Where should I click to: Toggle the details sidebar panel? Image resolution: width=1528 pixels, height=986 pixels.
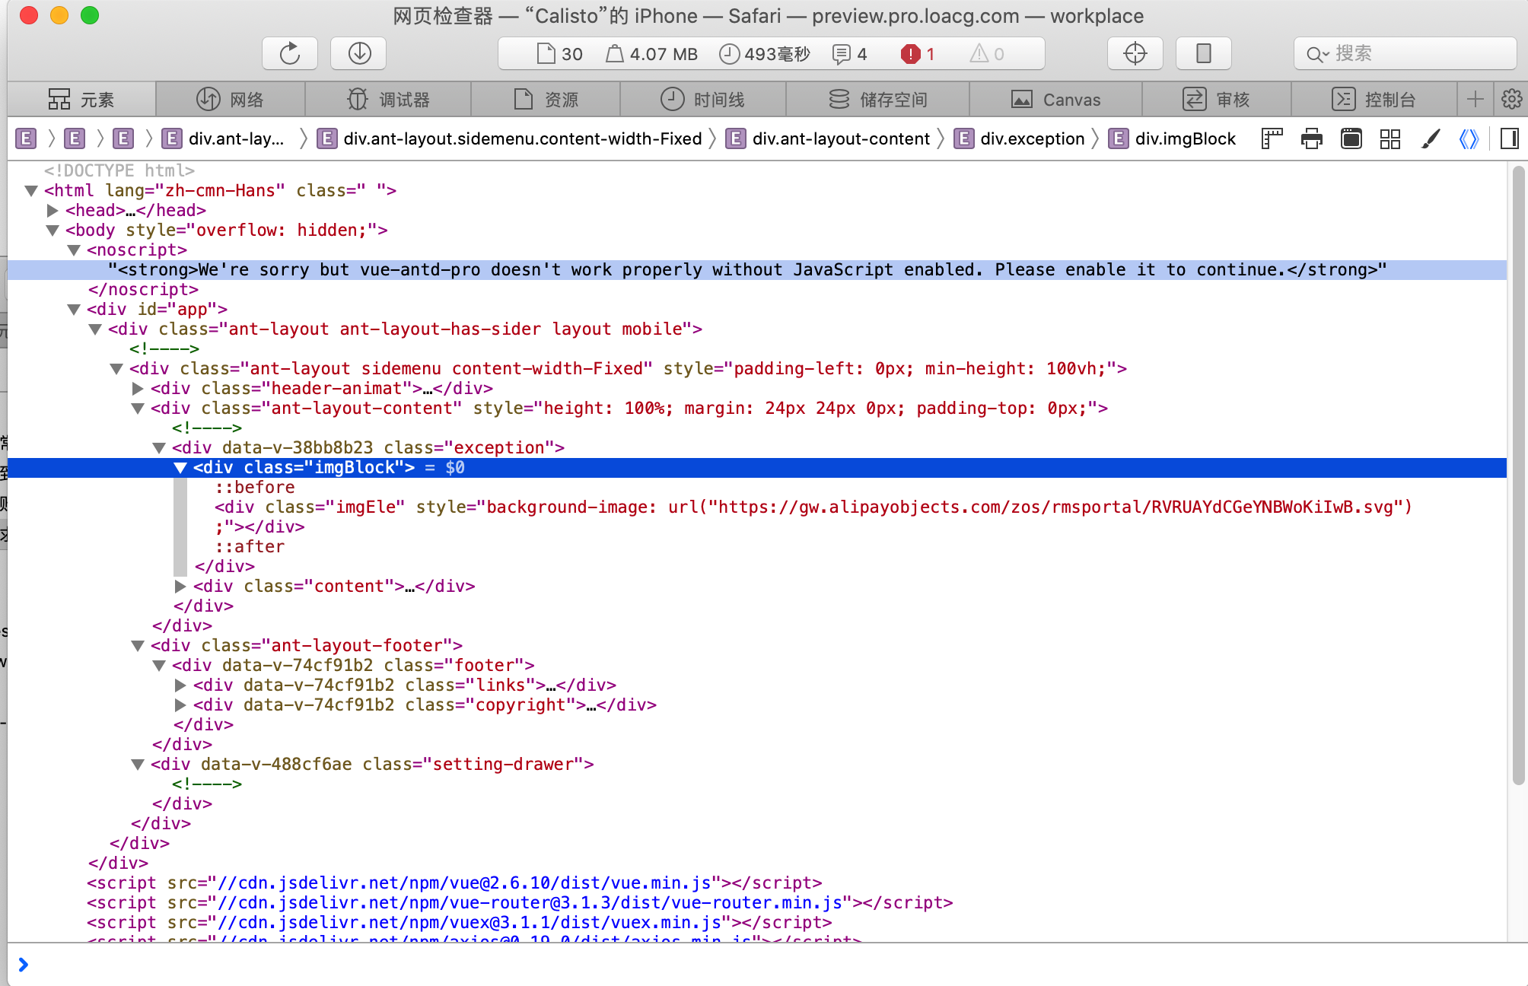coord(1510,138)
